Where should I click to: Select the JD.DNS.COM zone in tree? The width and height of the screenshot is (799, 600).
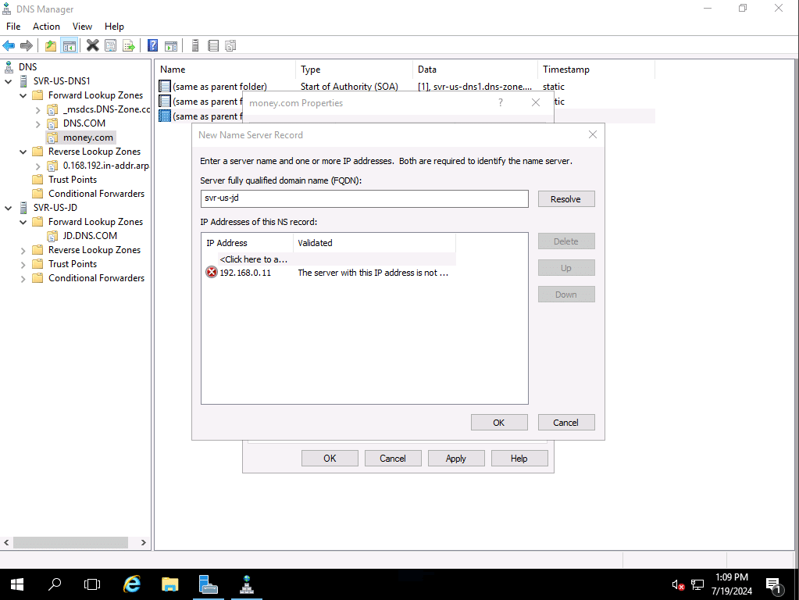point(90,236)
